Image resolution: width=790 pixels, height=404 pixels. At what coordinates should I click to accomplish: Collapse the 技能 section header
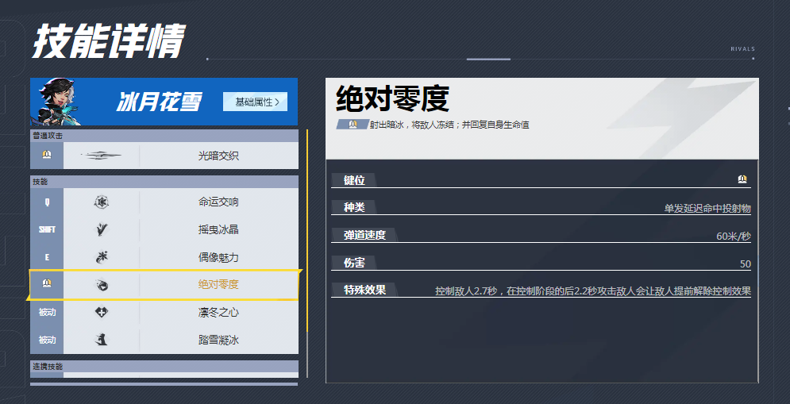pos(164,182)
